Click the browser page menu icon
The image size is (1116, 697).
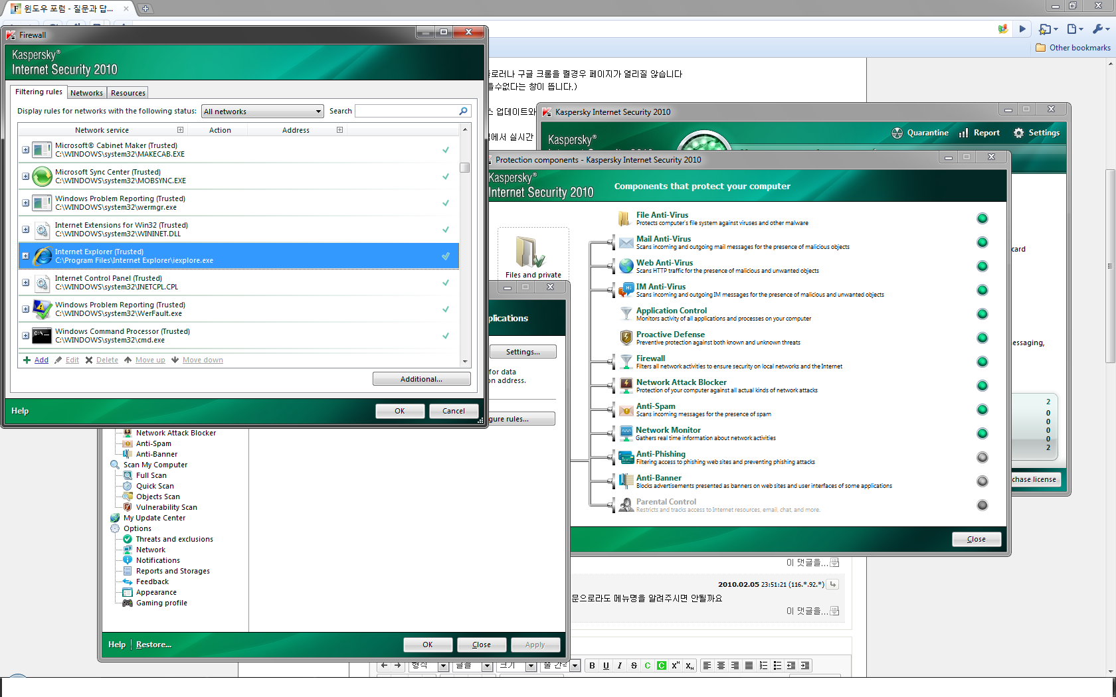click(1074, 29)
